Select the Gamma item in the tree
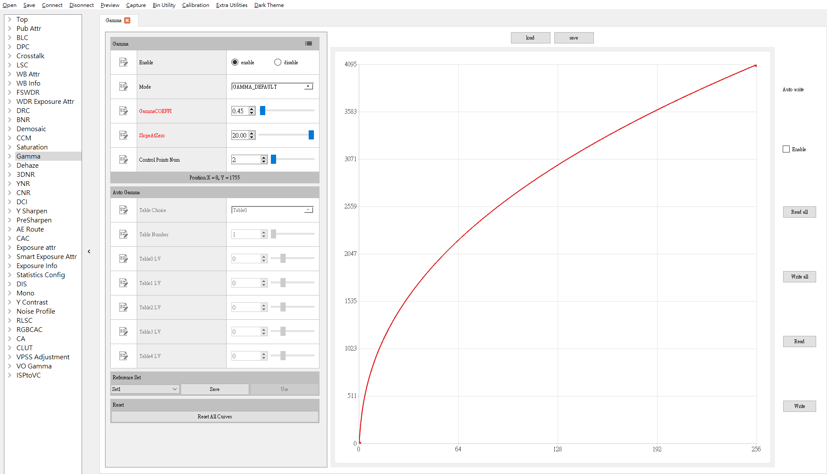Image resolution: width=827 pixels, height=474 pixels. (28, 156)
